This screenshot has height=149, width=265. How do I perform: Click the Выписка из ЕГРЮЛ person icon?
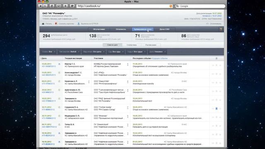pos(79,24)
